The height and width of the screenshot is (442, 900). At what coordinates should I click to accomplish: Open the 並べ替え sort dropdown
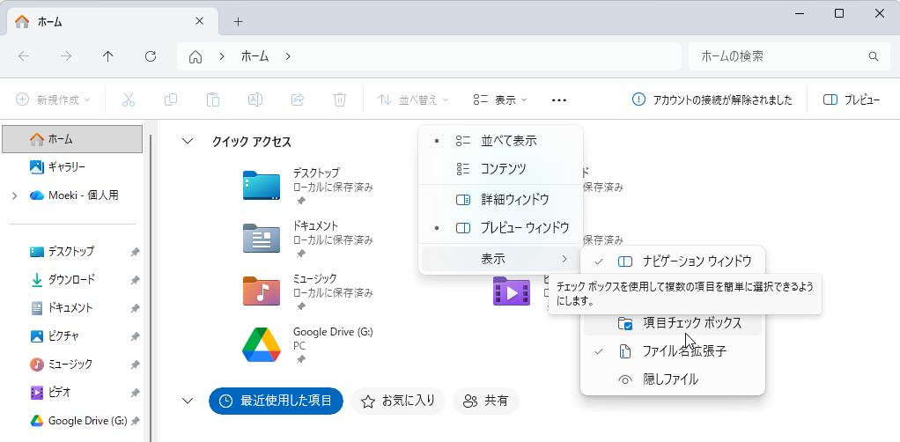coord(413,99)
